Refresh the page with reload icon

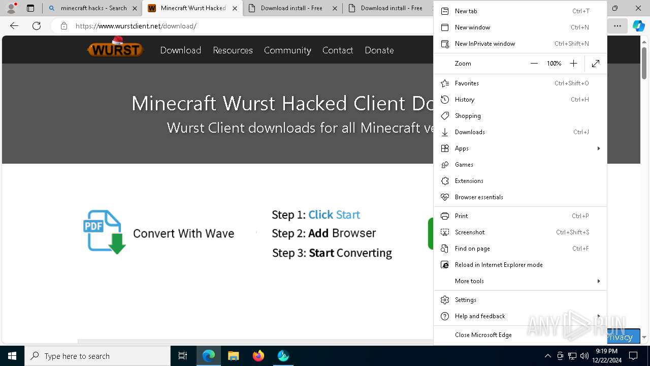pyautogui.click(x=37, y=26)
